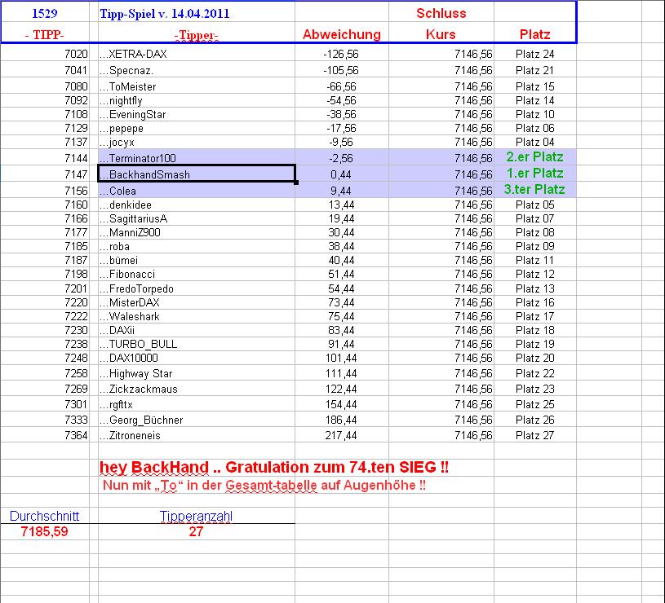This screenshot has width=665, height=603.
Task: Click the Platz 27 cell
Action: (x=534, y=435)
